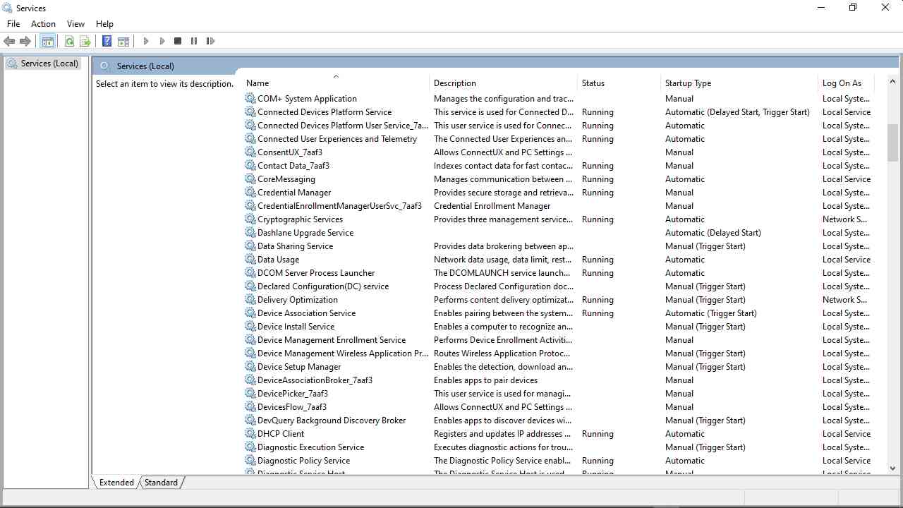The image size is (903, 508).
Task: Toggle the Show/Hide Action Pane icon
Action: click(123, 42)
